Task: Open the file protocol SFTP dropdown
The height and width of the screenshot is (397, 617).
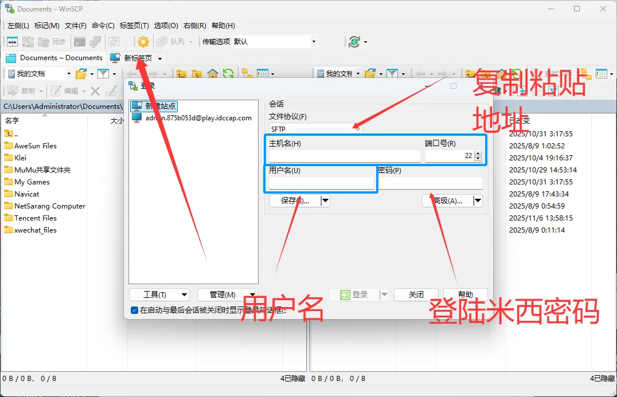Action: point(315,129)
